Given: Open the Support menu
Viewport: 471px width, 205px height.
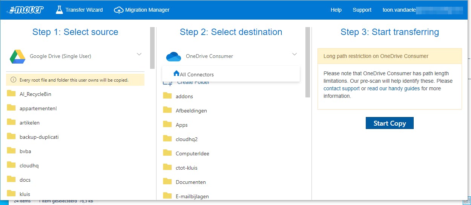Looking at the screenshot, I should 362,10.
